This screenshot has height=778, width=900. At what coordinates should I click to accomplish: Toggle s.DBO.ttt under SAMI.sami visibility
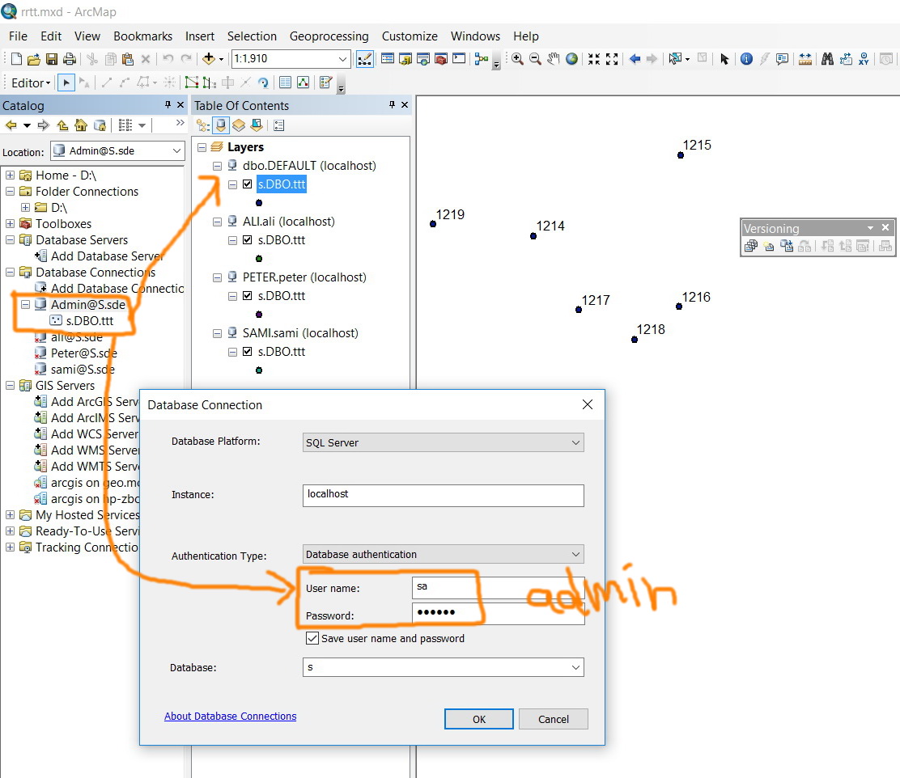pos(248,351)
